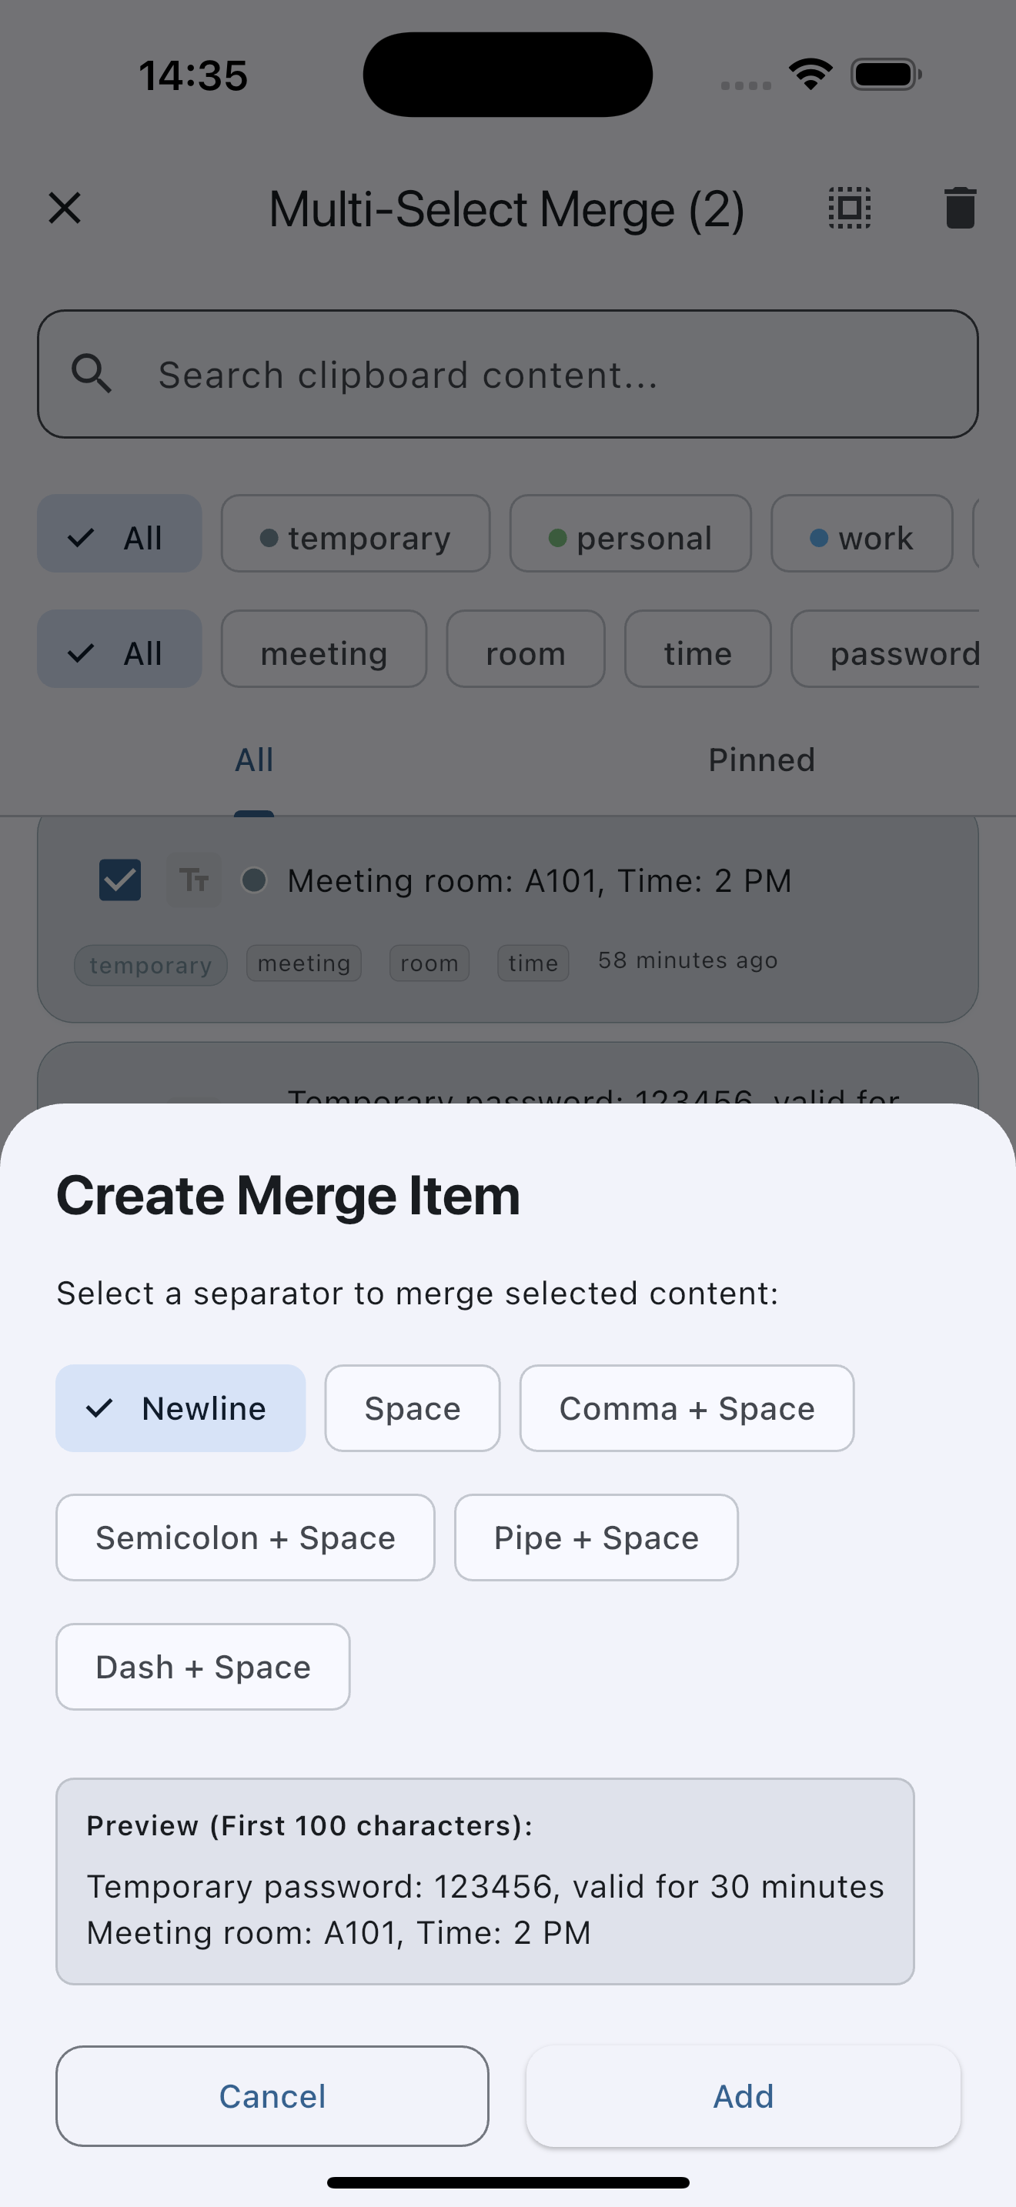Tap the trash delete icon
Image resolution: width=1016 pixels, height=2207 pixels.
(960, 209)
